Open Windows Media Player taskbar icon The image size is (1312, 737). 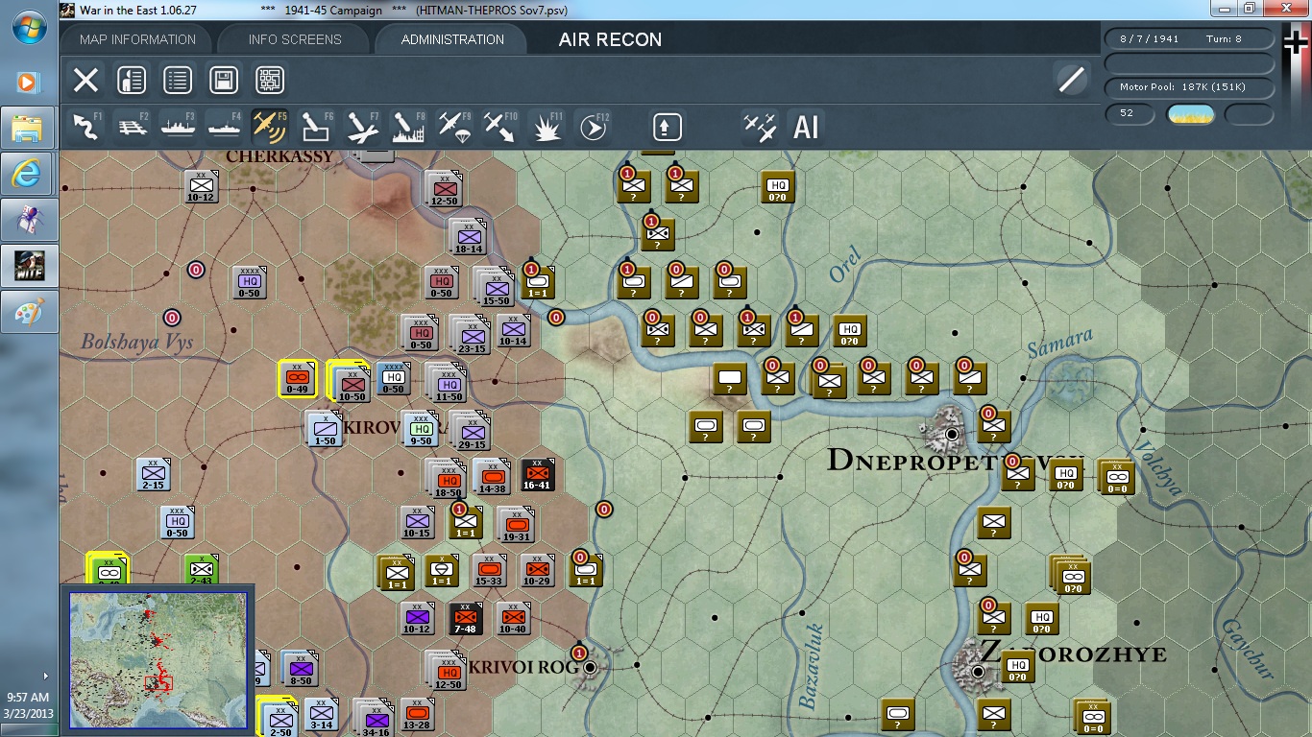pyautogui.click(x=27, y=83)
